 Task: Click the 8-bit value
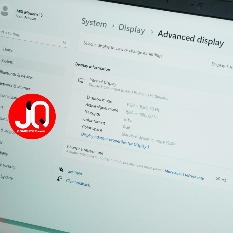click(128, 120)
